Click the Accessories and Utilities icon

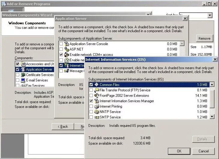(x=23, y=64)
